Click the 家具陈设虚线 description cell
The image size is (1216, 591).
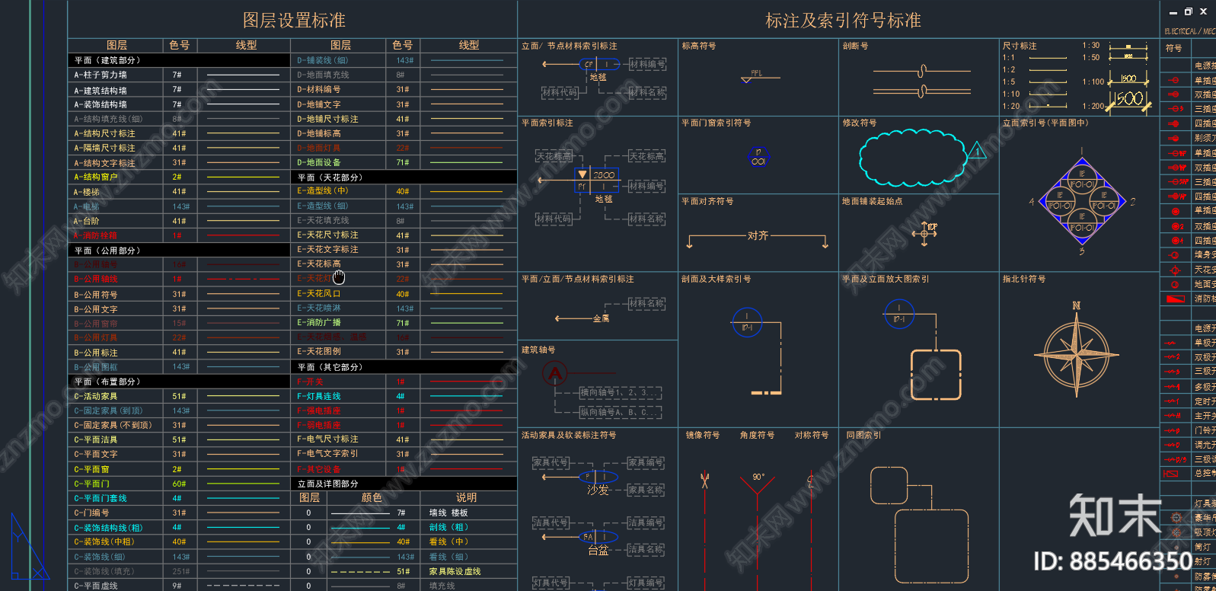[455, 571]
